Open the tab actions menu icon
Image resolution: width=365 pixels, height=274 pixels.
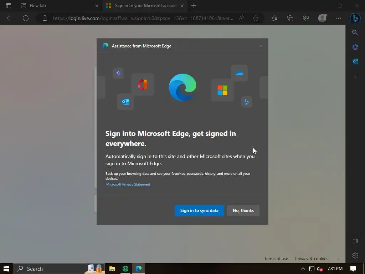click(9, 6)
